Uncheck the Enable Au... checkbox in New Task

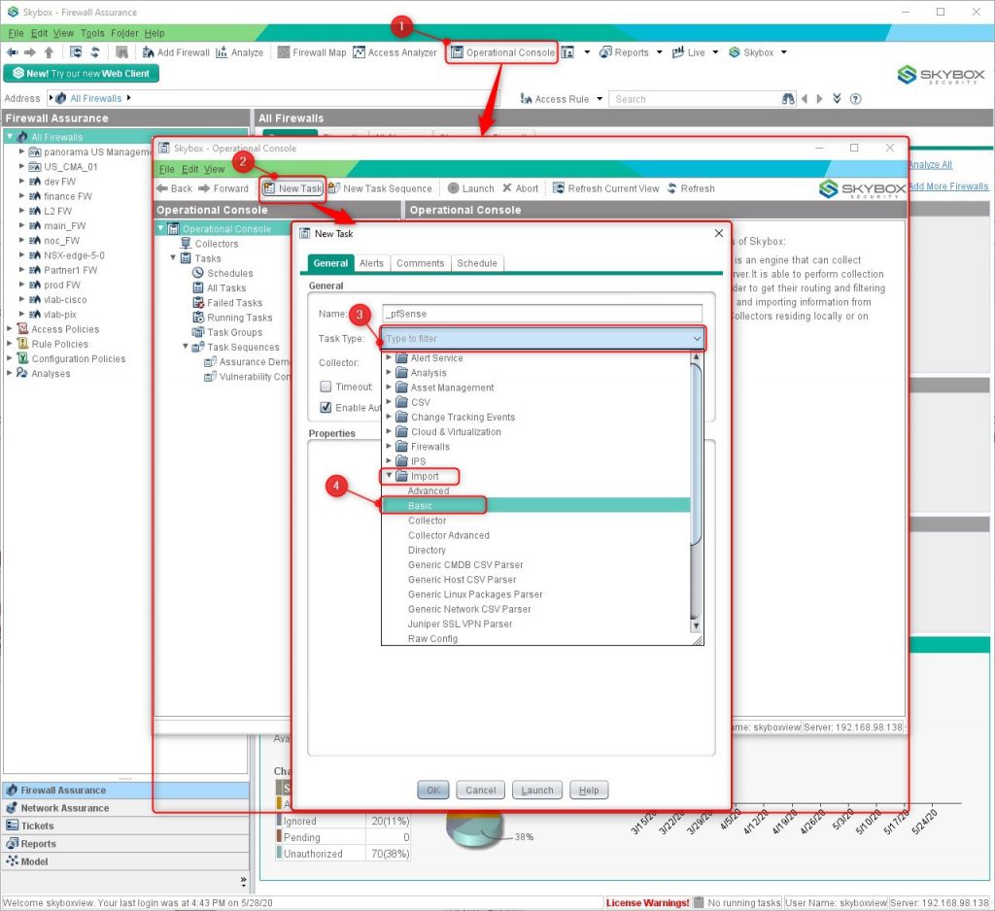(x=326, y=407)
